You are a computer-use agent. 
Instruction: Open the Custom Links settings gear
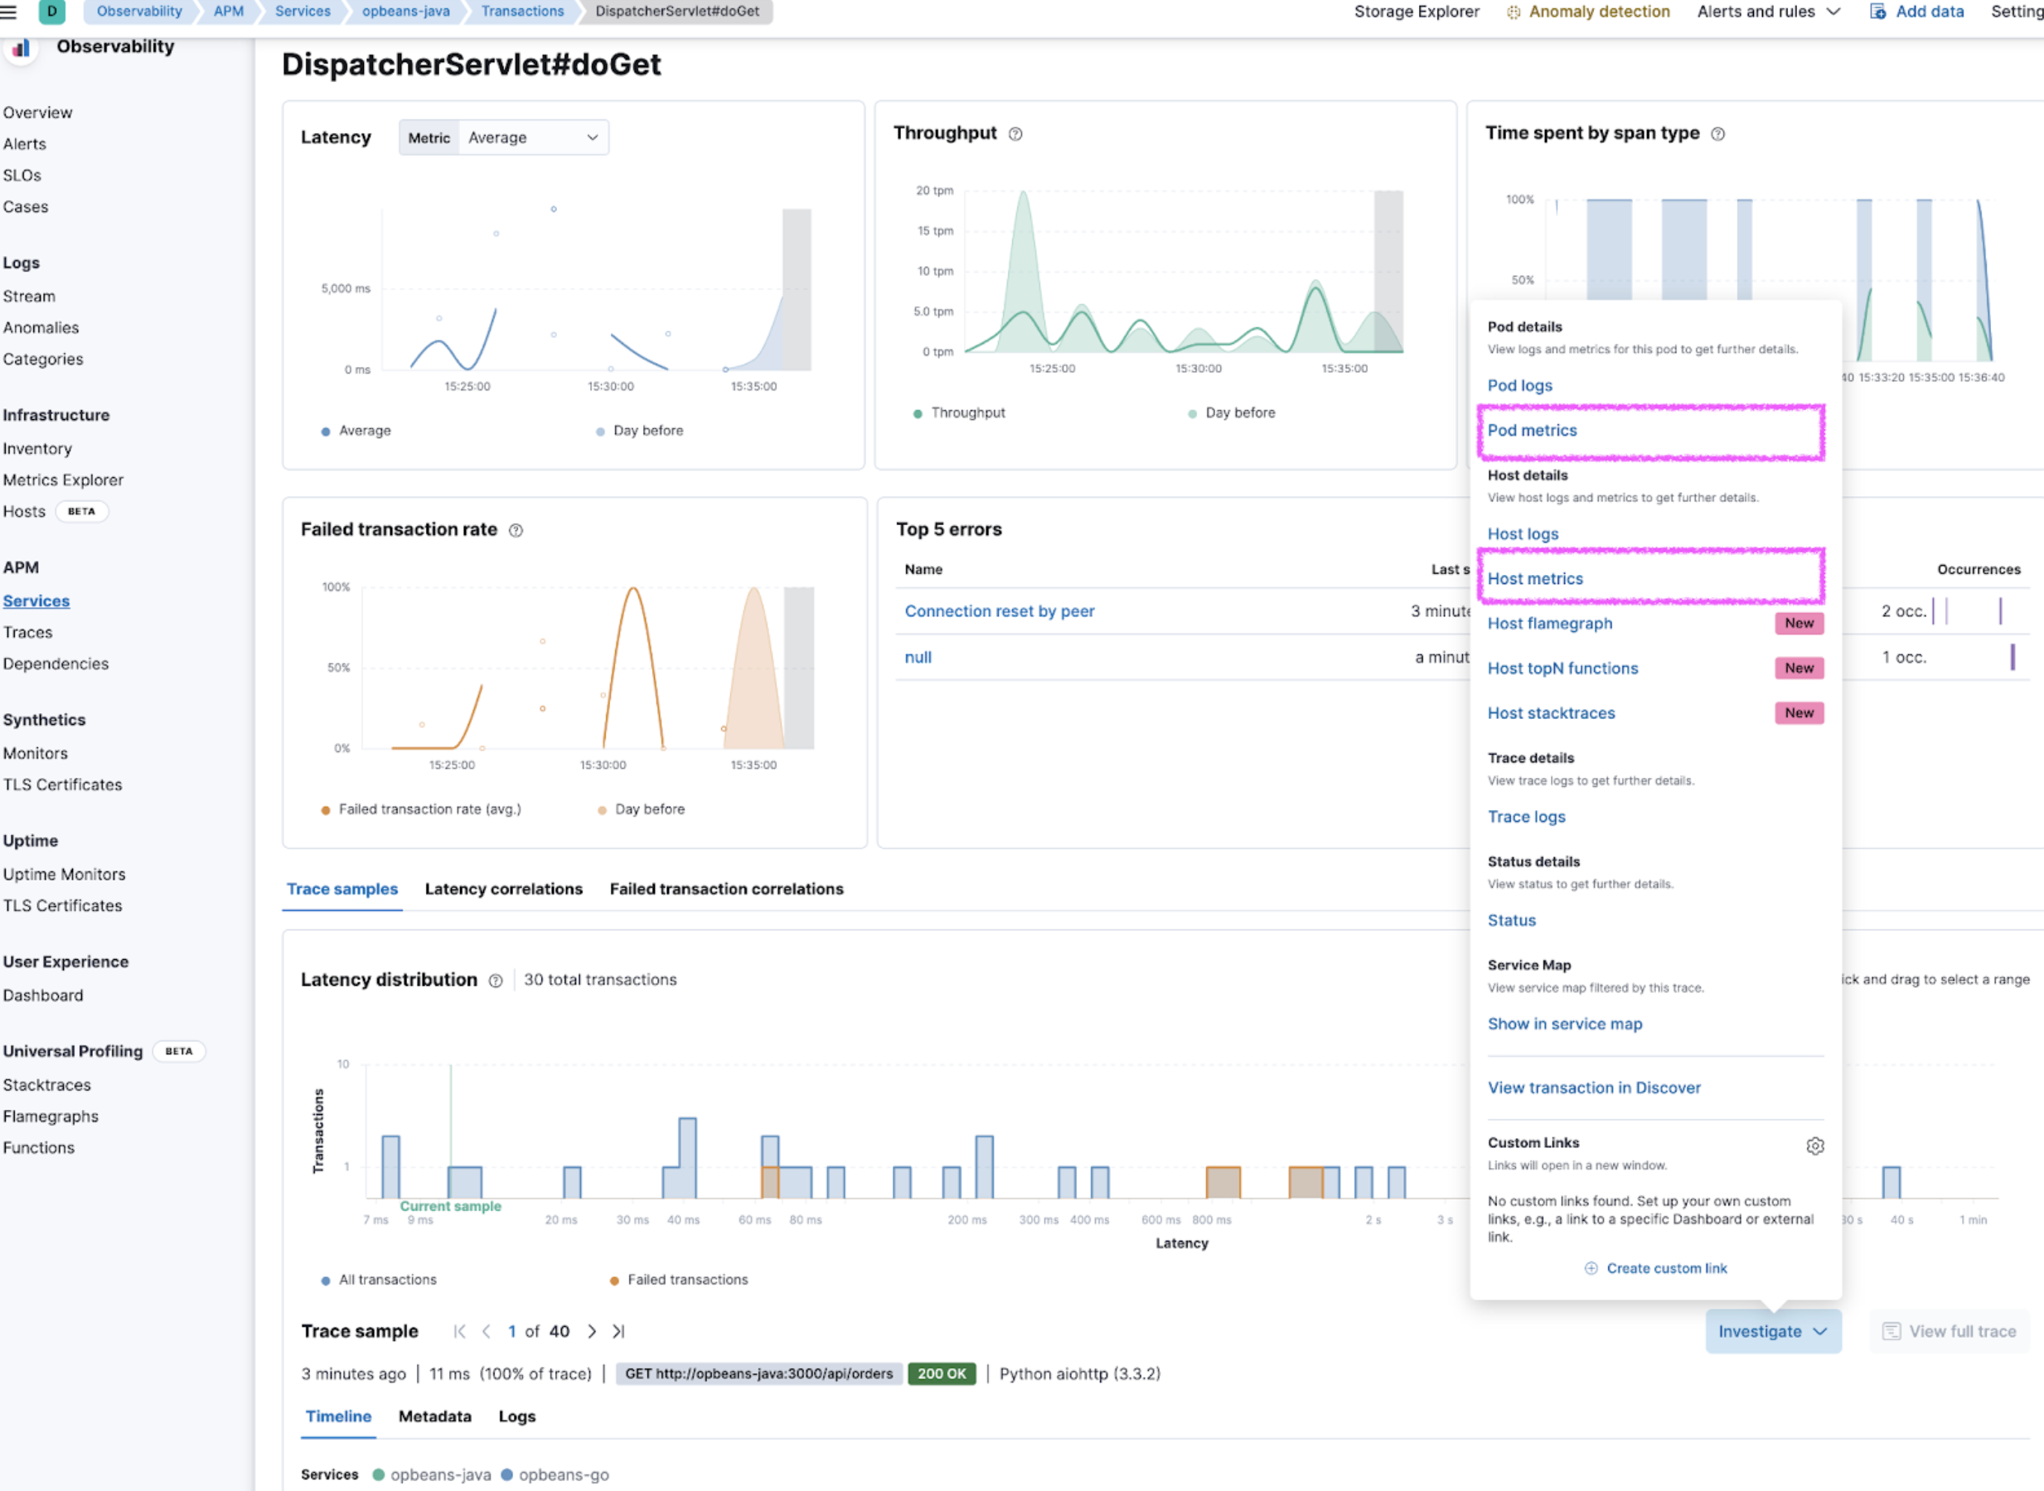coord(1815,1146)
